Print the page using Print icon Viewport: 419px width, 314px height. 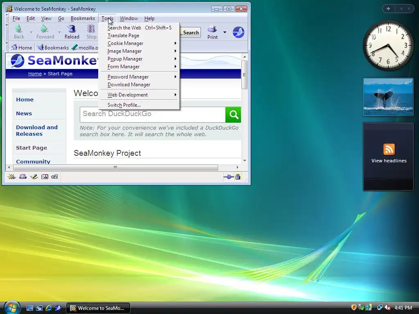(212, 32)
